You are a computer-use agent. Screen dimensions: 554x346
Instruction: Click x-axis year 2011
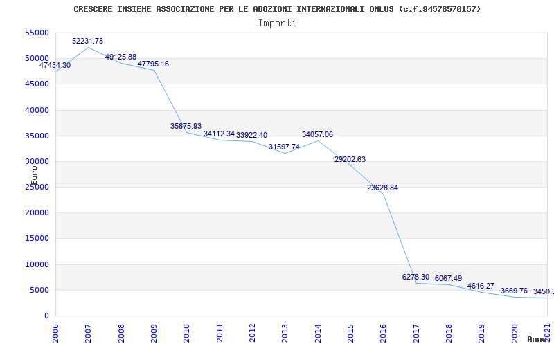pos(219,334)
